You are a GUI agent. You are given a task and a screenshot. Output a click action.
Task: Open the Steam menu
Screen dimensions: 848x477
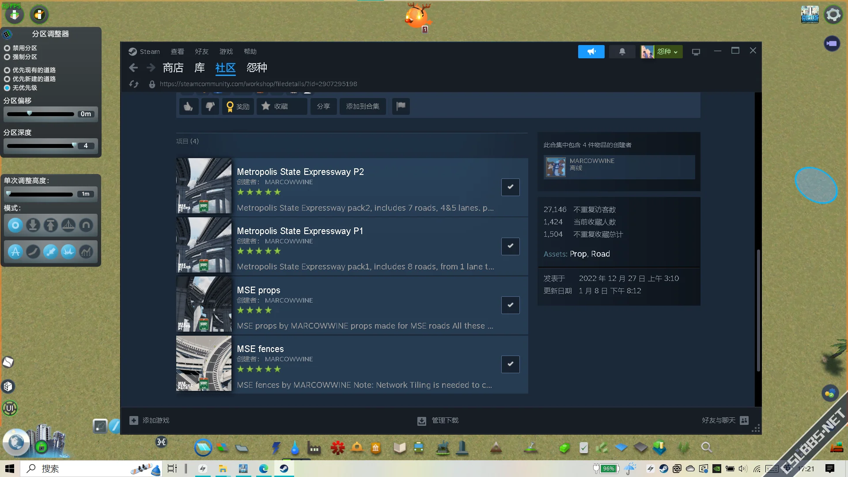point(144,52)
